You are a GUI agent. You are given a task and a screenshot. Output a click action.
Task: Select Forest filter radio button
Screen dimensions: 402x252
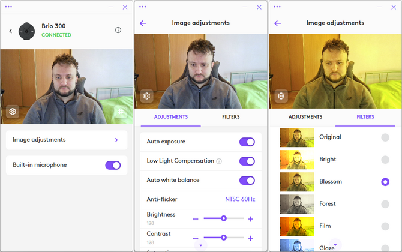pos(385,204)
